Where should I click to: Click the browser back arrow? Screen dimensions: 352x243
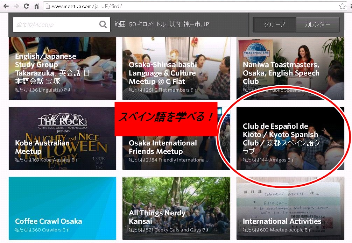click(x=6, y=6)
